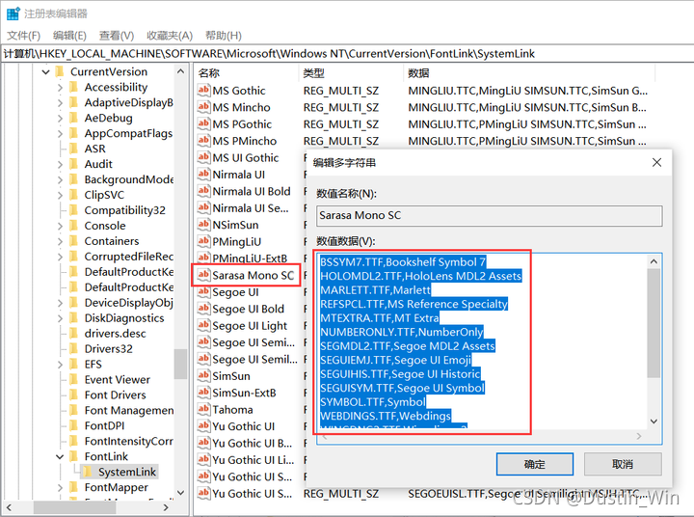
Task: Expand the Accessibility key
Action: pyautogui.click(x=60, y=87)
